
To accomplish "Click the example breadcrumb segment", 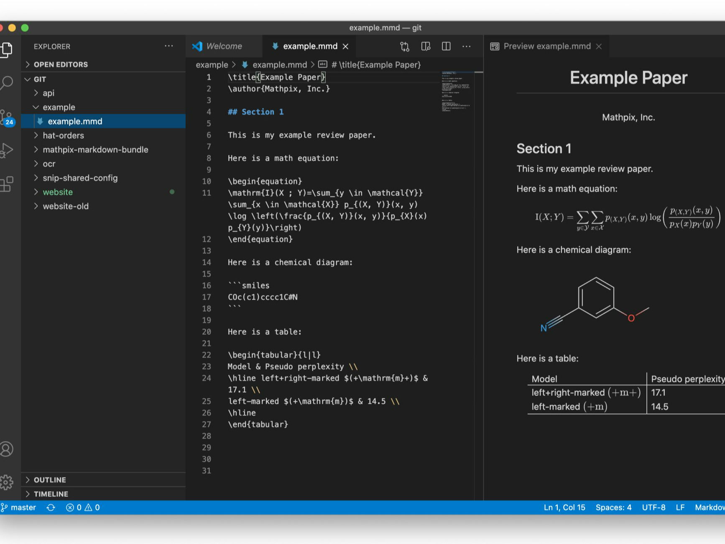I will (x=212, y=65).
